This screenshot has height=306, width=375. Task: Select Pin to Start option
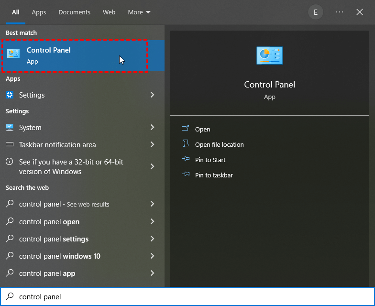[x=210, y=160]
